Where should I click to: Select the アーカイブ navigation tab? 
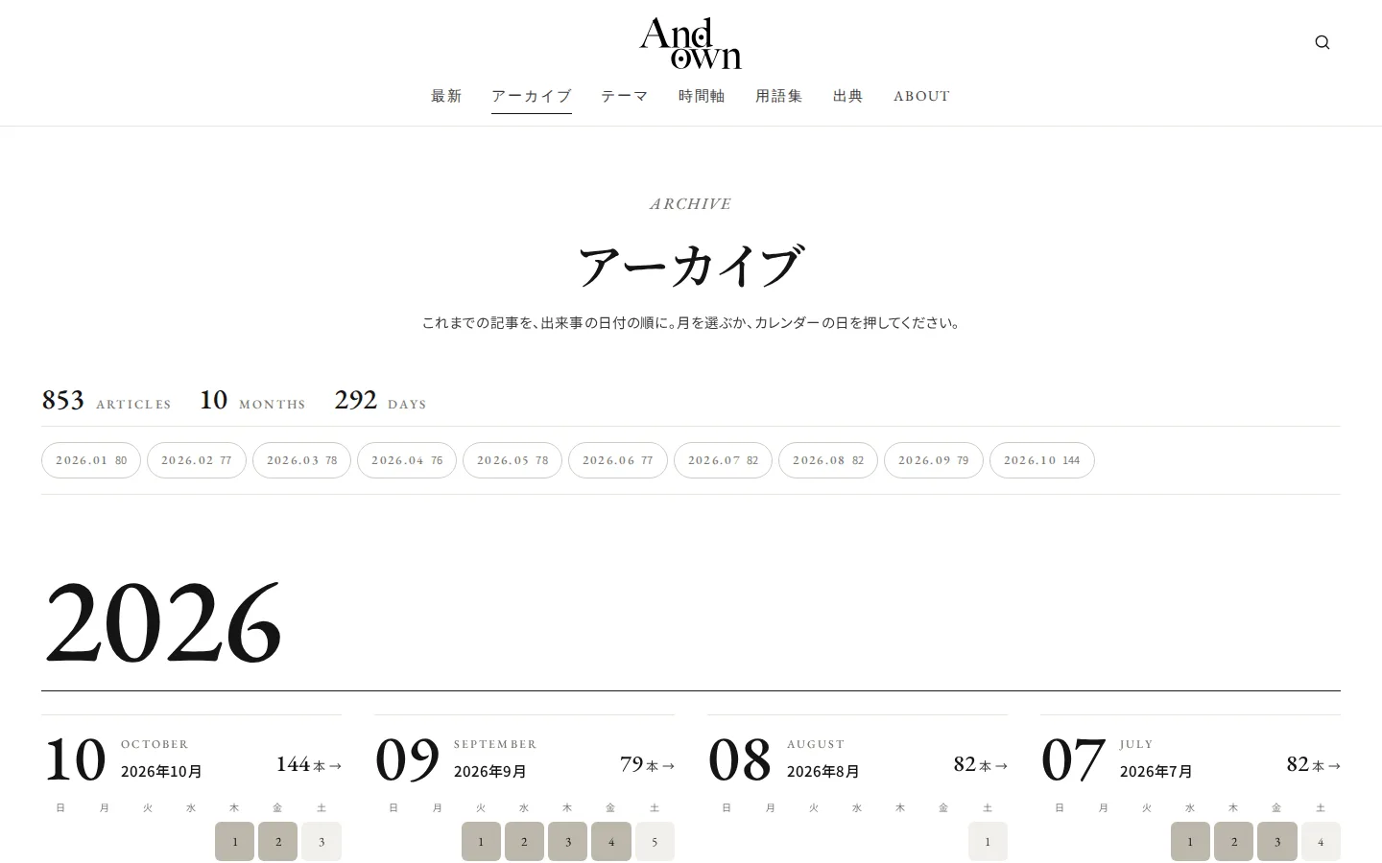[x=532, y=96]
